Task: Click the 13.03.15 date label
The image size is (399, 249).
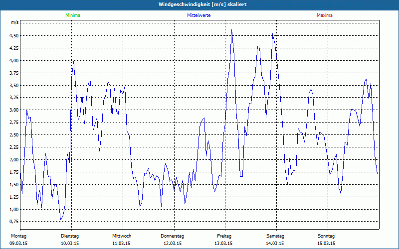Action: 223,244
